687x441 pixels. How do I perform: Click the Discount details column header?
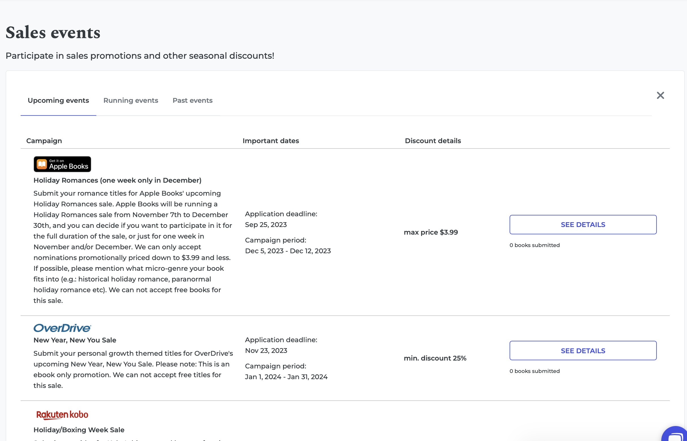(x=432, y=141)
